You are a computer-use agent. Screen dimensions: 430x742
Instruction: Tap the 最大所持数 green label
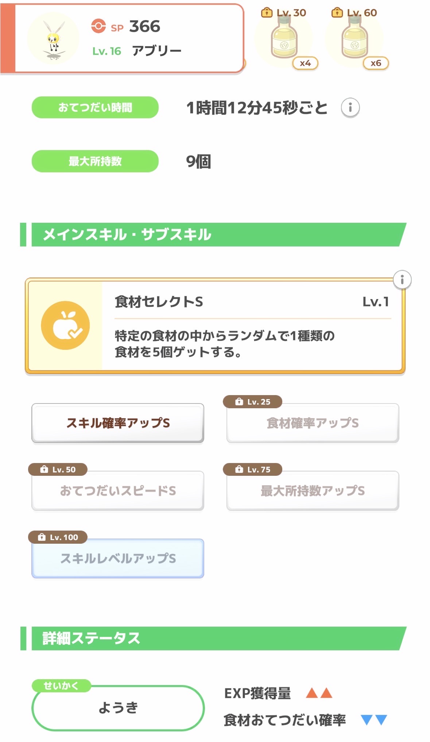pyautogui.click(x=95, y=161)
